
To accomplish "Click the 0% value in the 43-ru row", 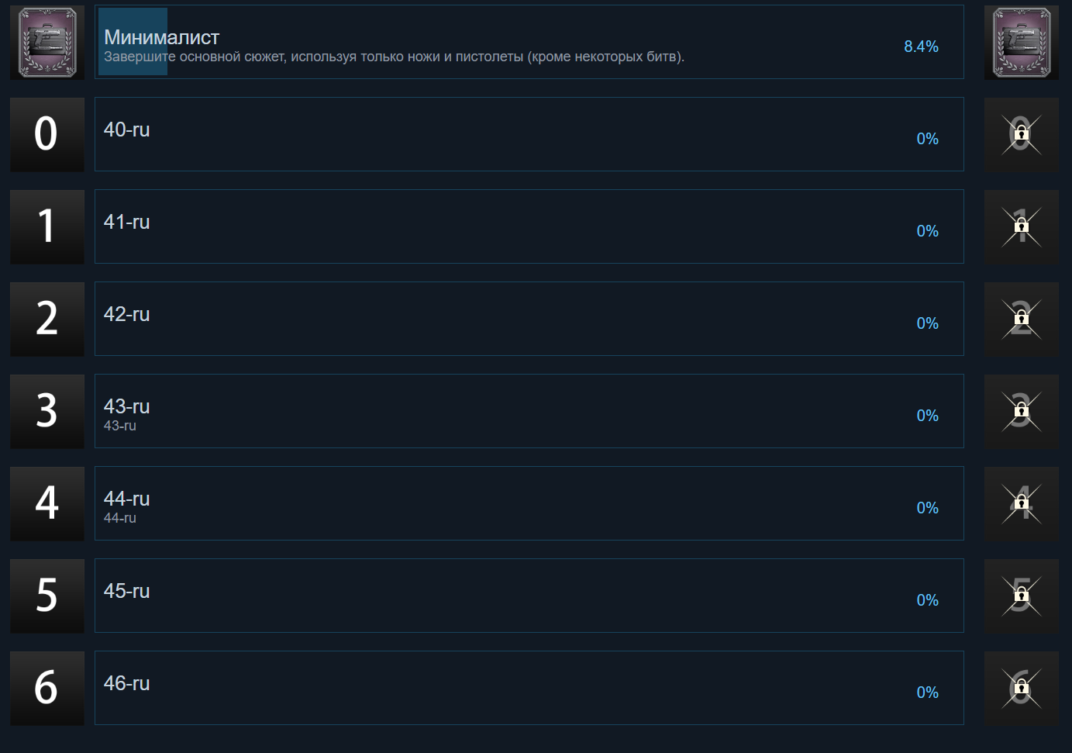I will (928, 416).
